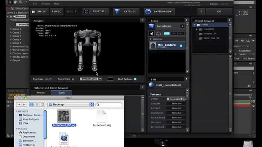Viewport: 262px width, 147px height.
Task: Collapse the Models folder tree
Action: [194, 25]
